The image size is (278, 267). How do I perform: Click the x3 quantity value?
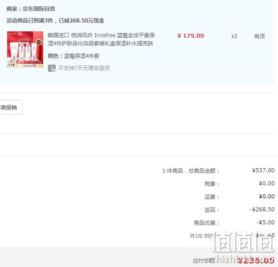234,36
